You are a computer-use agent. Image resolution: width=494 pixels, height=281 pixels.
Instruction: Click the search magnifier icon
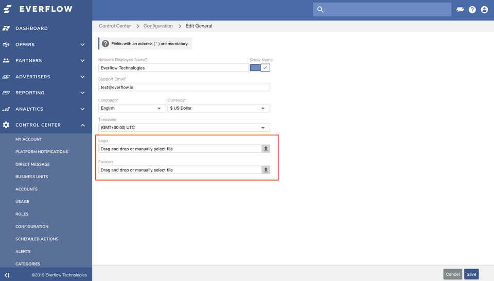[x=320, y=10]
